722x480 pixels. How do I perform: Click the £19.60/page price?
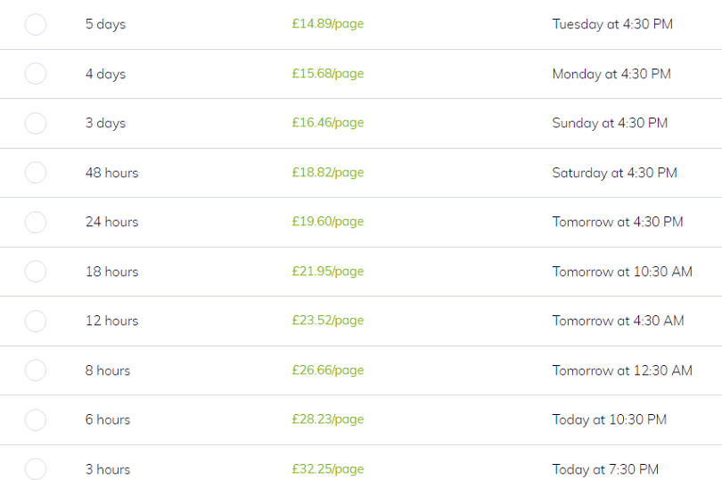(x=328, y=222)
